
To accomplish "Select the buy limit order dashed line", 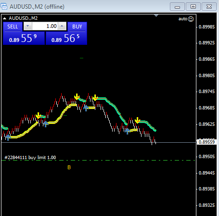I will tap(98, 160).
